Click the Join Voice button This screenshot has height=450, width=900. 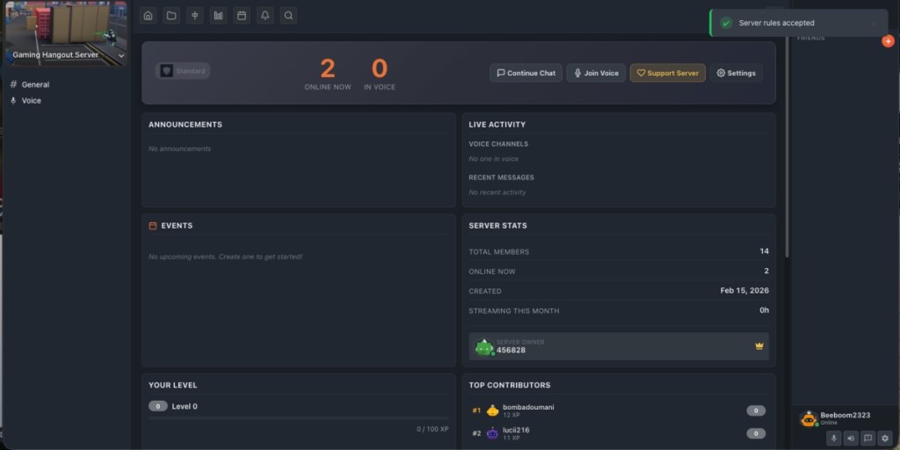pyautogui.click(x=596, y=73)
